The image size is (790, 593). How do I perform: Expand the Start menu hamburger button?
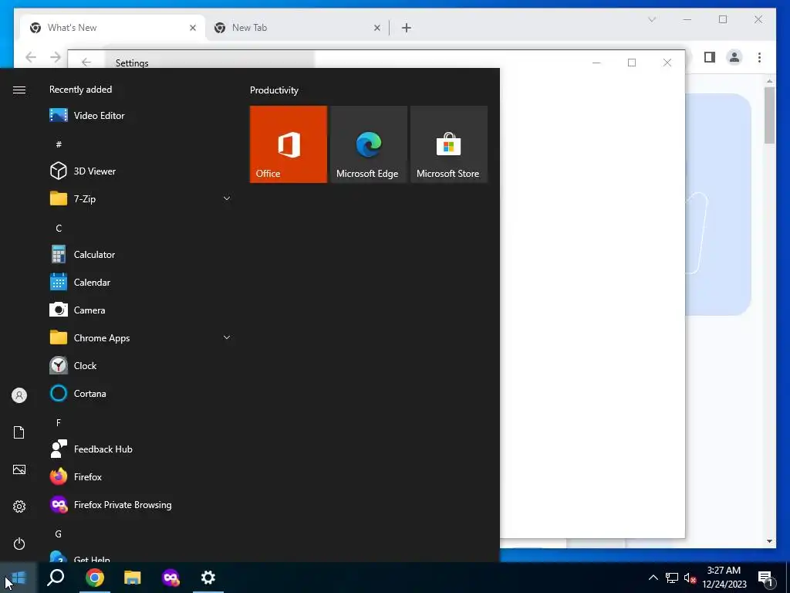[19, 90]
